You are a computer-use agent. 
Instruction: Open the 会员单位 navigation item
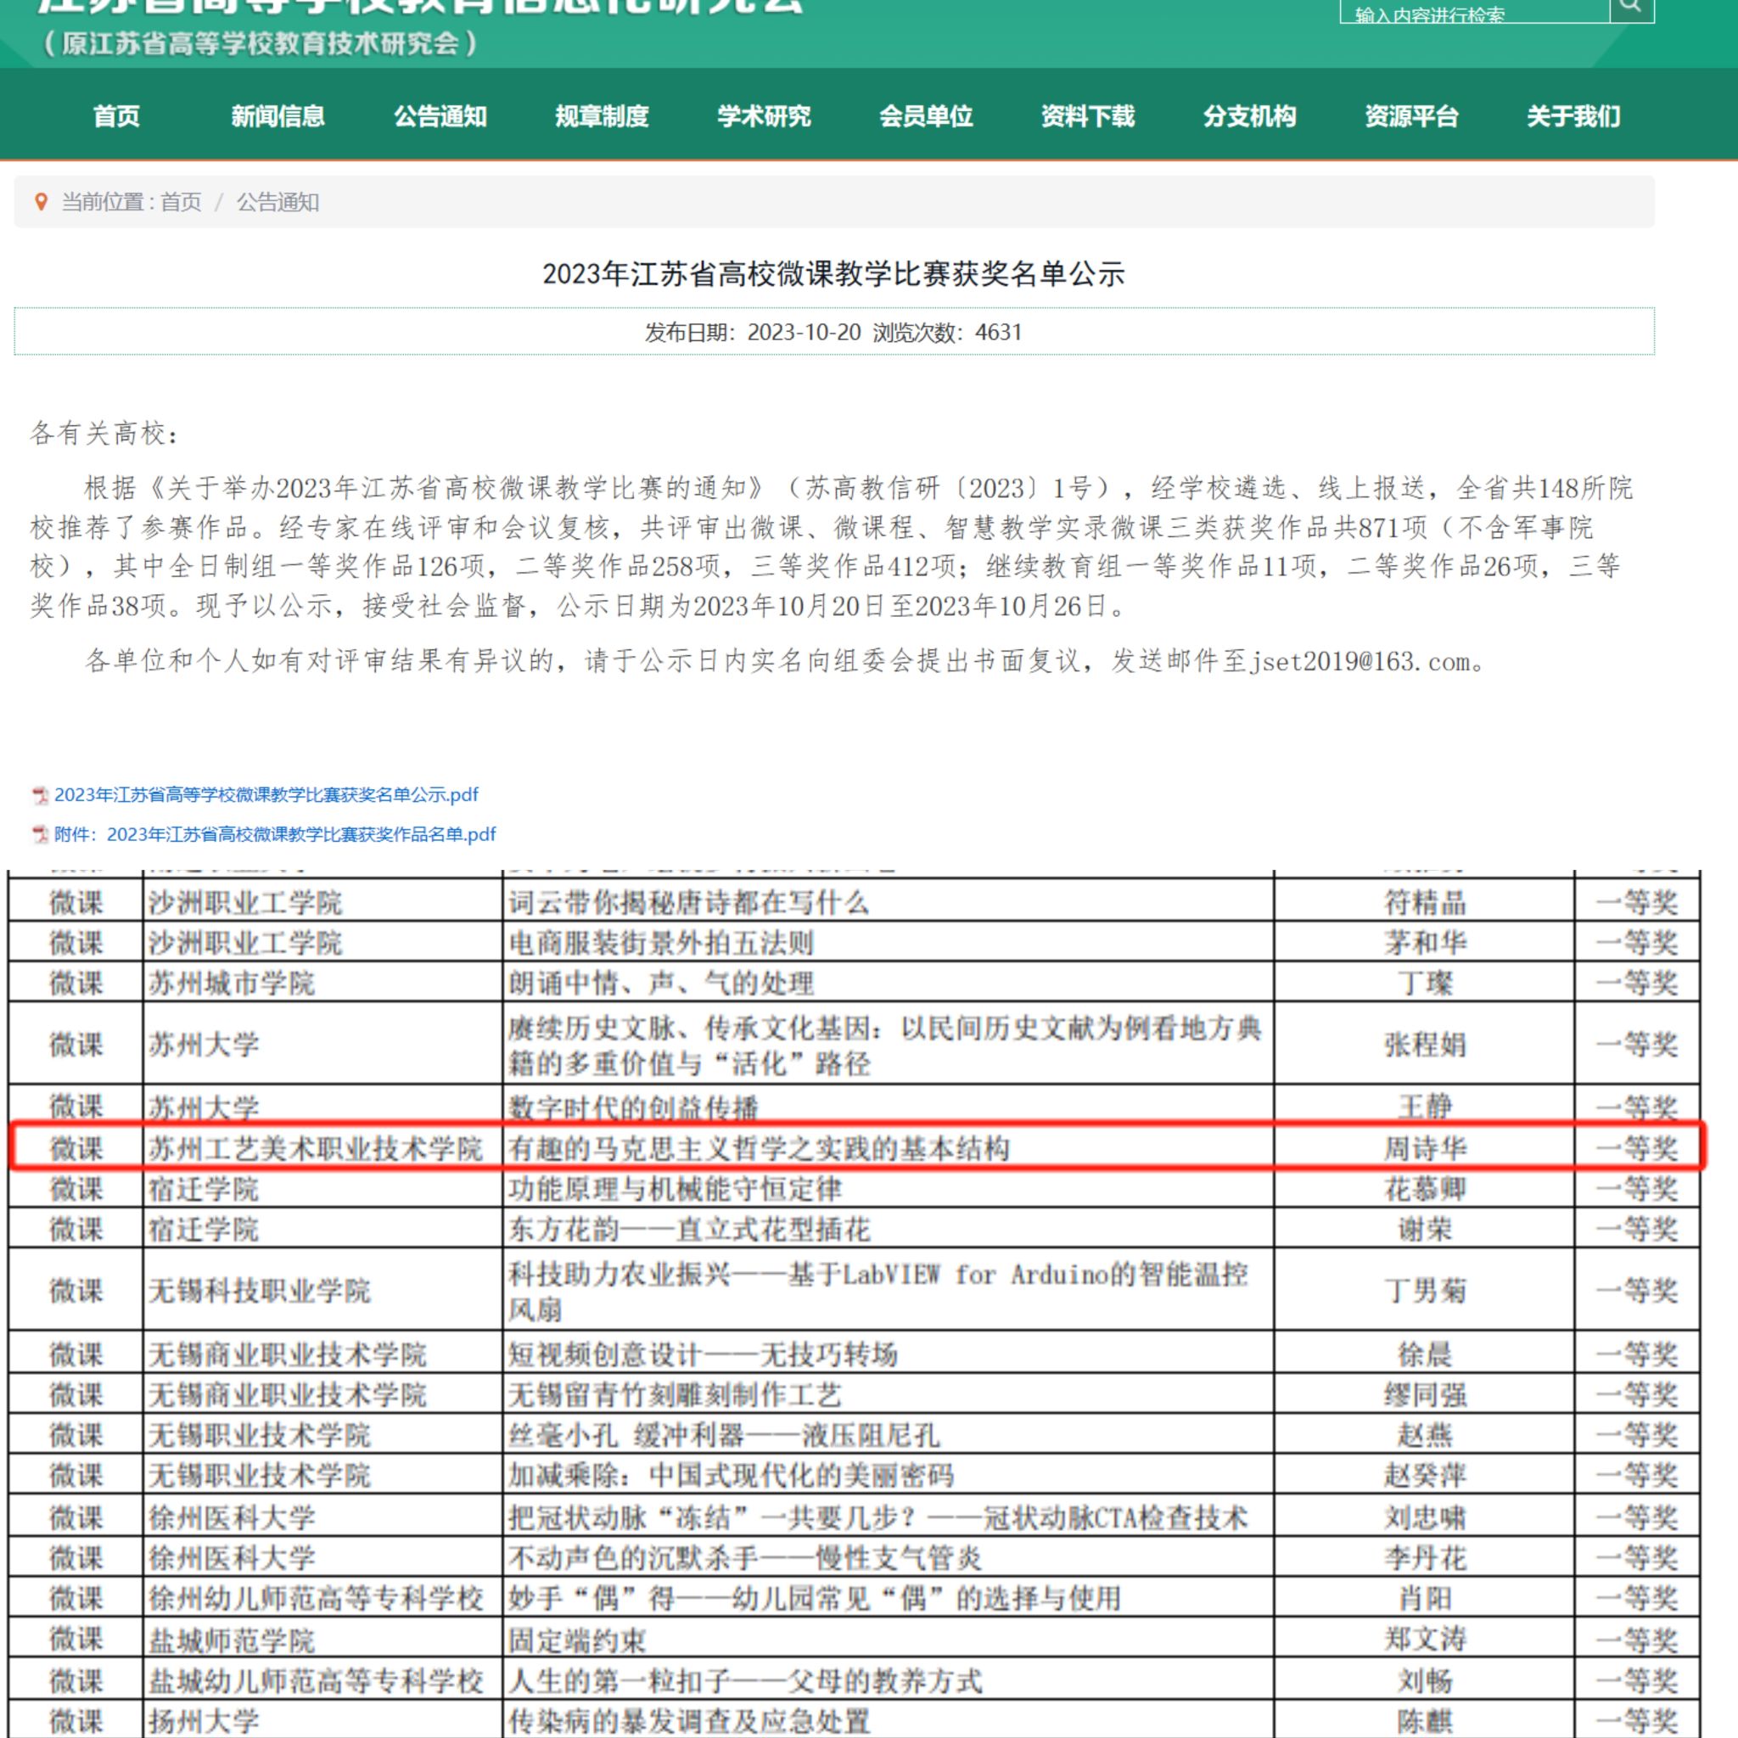click(x=926, y=116)
